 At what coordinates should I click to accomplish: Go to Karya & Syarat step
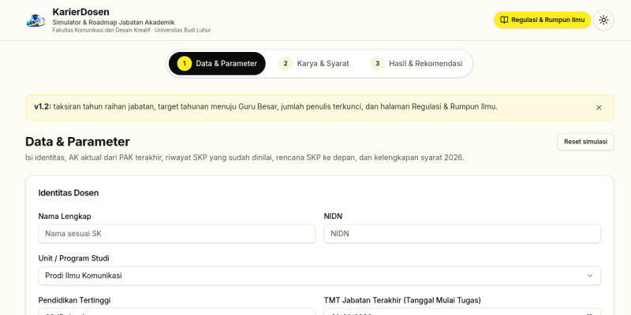click(x=314, y=64)
